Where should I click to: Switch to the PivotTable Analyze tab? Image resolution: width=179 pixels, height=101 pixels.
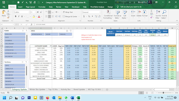(x=97, y=7)
